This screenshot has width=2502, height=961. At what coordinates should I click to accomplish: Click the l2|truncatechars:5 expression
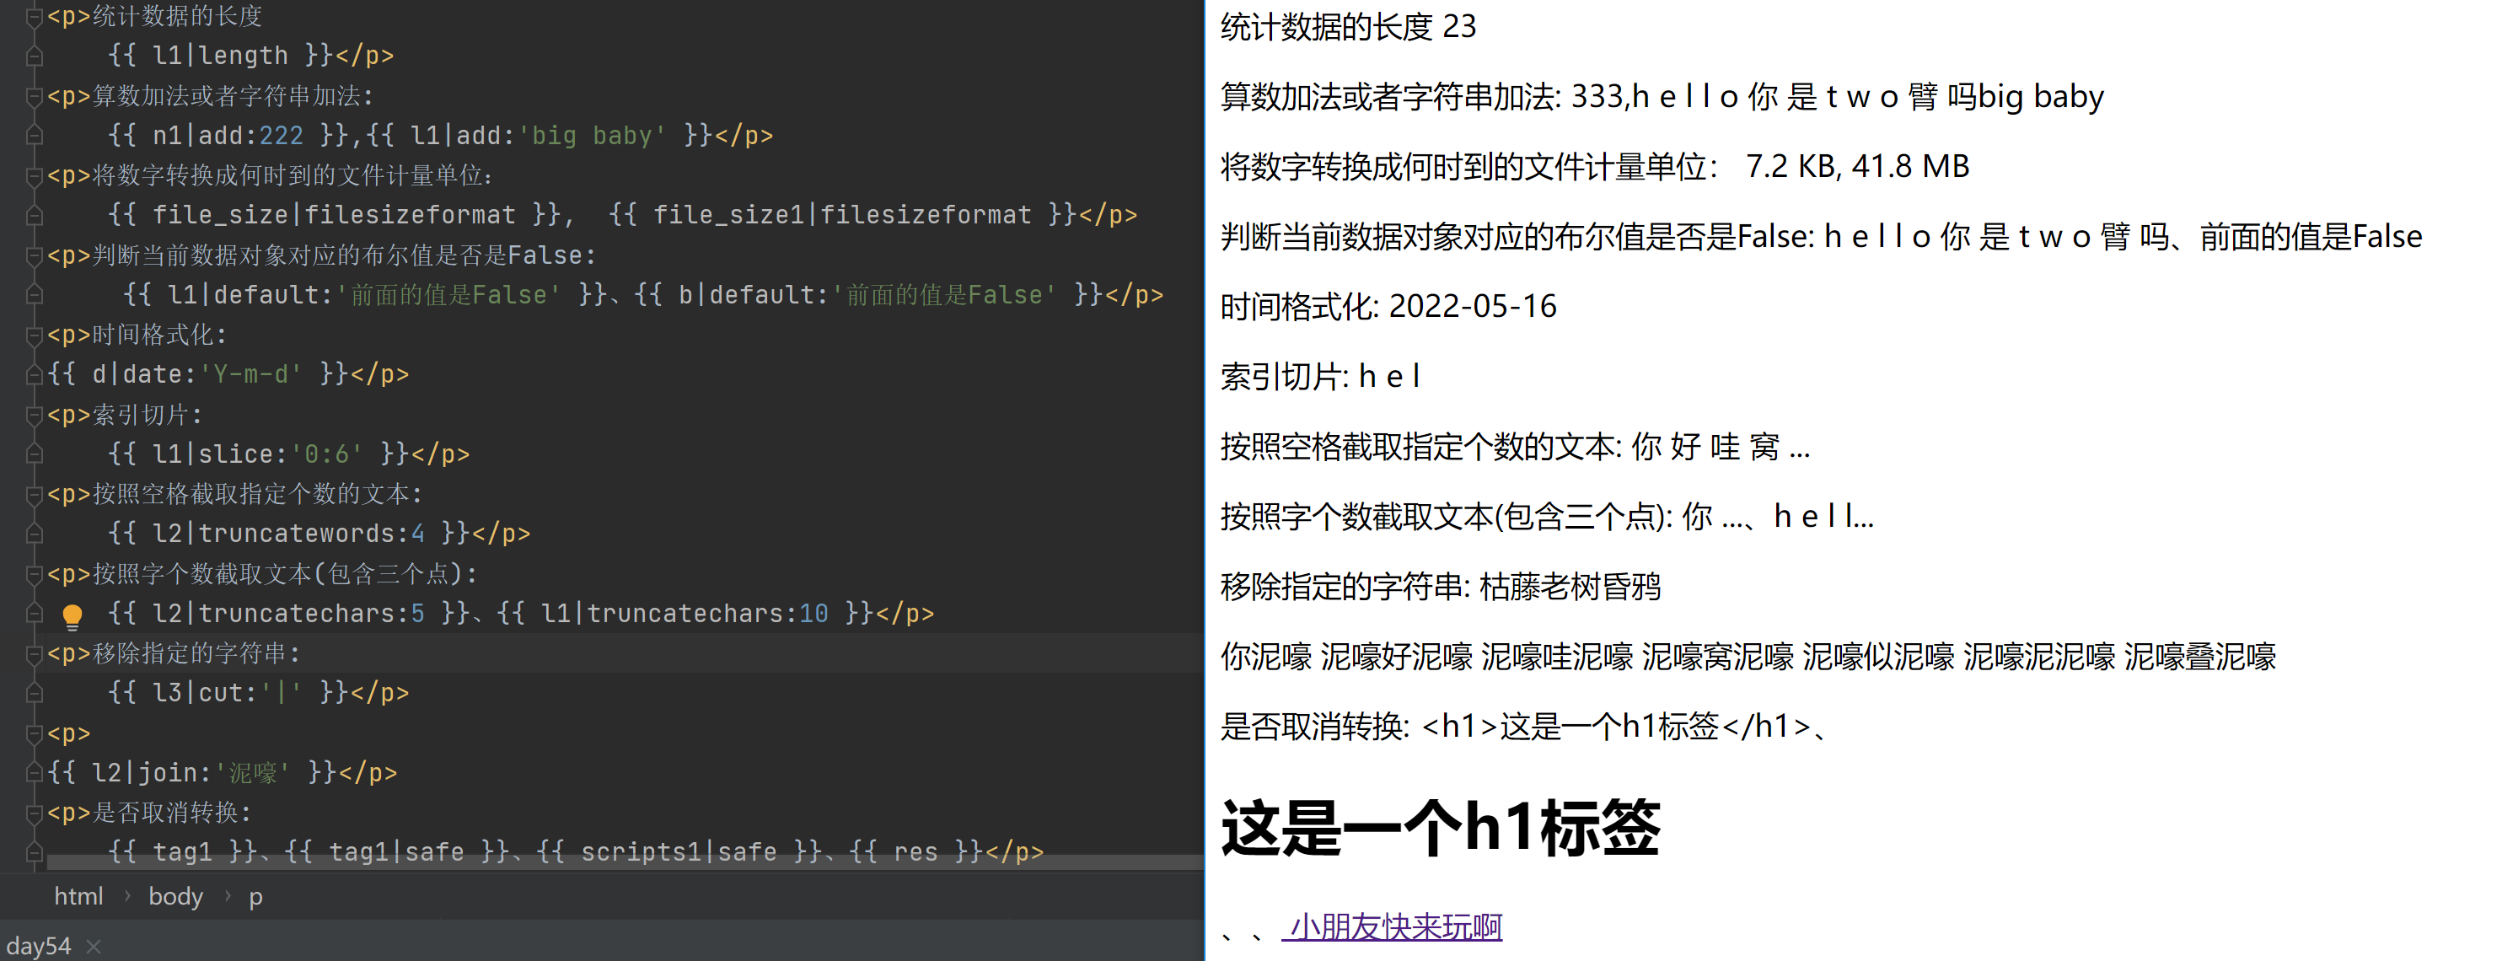(288, 613)
